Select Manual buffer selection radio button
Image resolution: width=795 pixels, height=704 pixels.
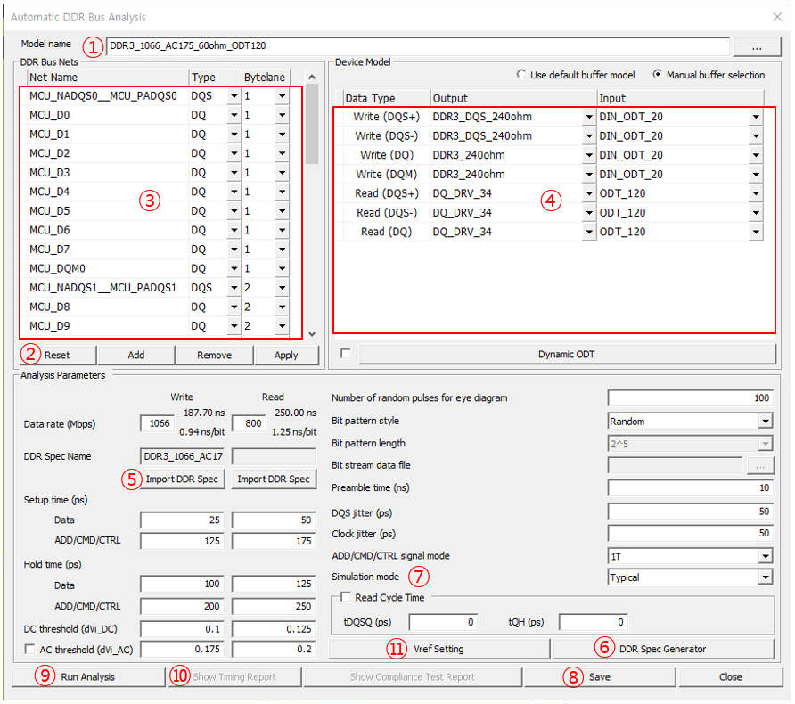[658, 75]
